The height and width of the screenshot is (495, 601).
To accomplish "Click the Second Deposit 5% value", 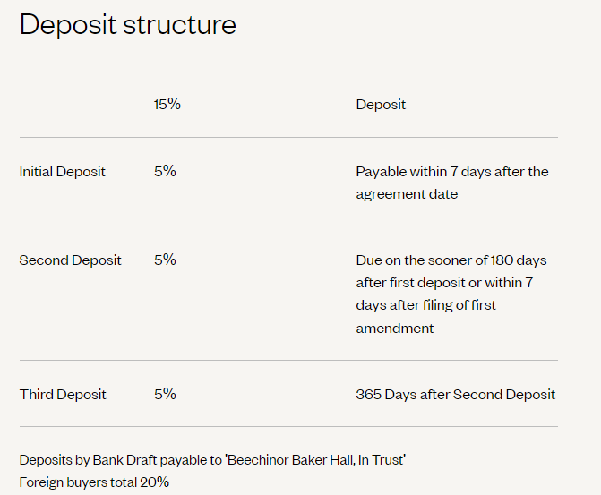I will click(x=165, y=260).
